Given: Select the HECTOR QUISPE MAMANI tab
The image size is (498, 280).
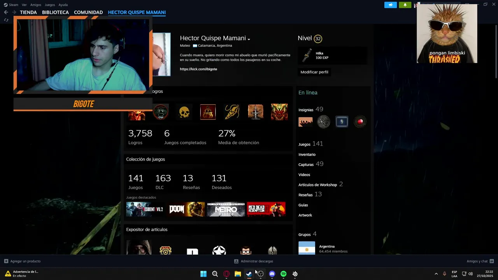Looking at the screenshot, I should pyautogui.click(x=137, y=12).
